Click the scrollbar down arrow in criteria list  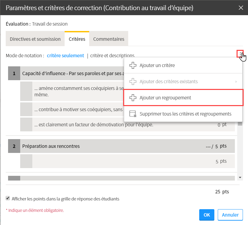240,177
